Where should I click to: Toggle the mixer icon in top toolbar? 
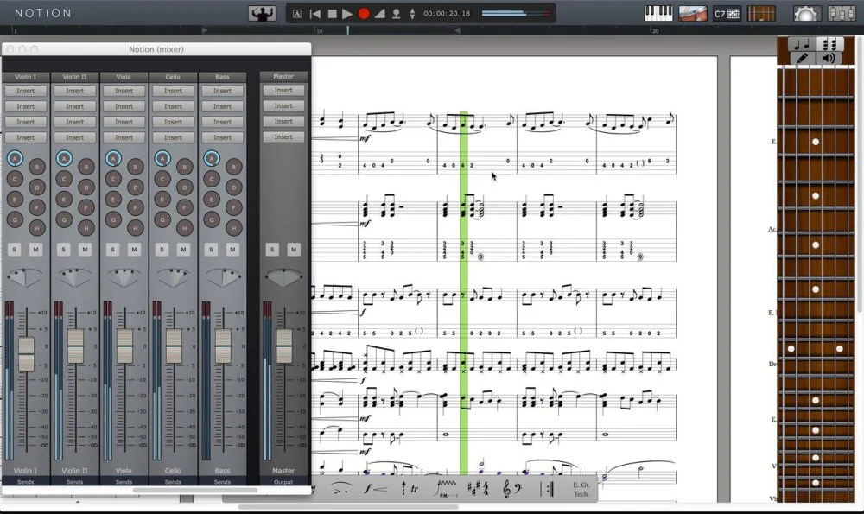click(x=842, y=13)
